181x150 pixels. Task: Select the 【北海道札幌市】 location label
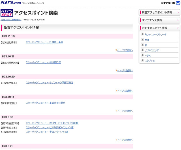click(x=9, y=42)
